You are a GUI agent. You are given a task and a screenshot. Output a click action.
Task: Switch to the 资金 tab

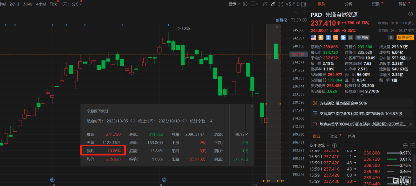click(x=334, y=136)
